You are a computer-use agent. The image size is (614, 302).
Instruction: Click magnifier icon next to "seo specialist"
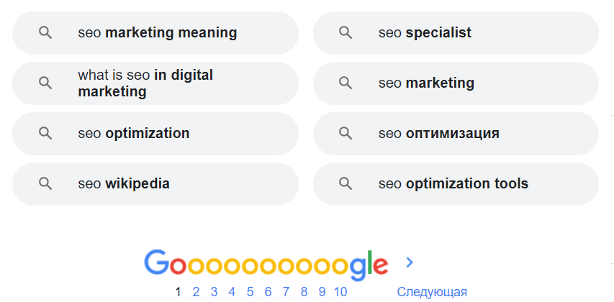tap(346, 33)
